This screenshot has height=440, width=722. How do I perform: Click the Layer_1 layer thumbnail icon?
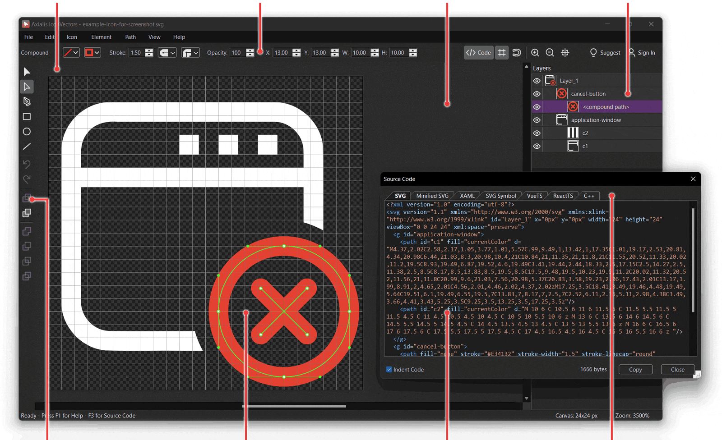click(x=550, y=81)
